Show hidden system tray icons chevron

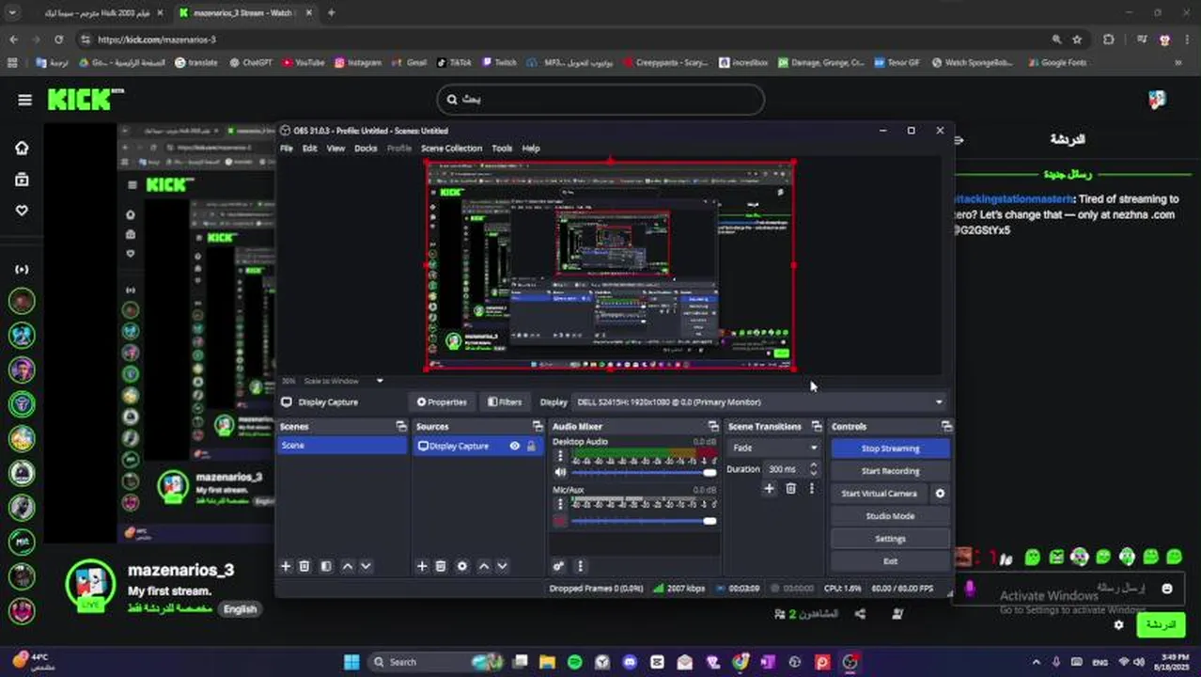point(1037,662)
